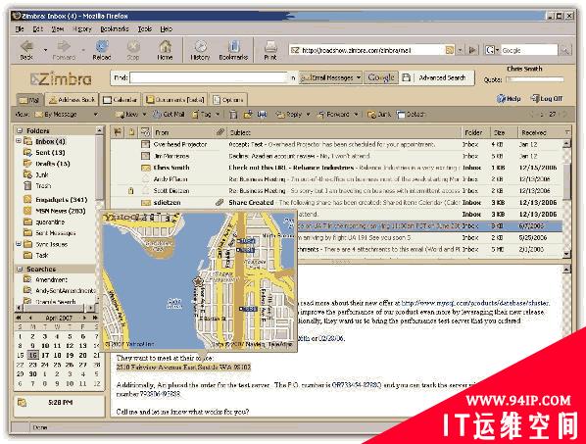
Task: Click the browser Stop icon
Action: 133,47
